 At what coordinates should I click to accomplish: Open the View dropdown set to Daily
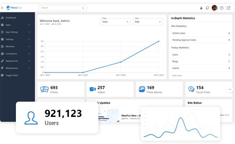tap(148, 22)
